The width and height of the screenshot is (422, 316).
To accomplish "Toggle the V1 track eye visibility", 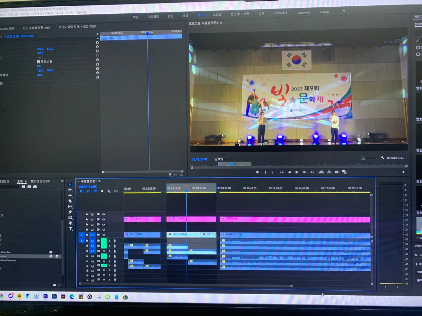I will 103,235.
